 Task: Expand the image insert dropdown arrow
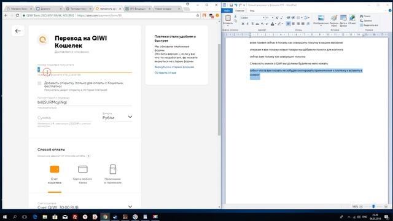tap(321, 26)
